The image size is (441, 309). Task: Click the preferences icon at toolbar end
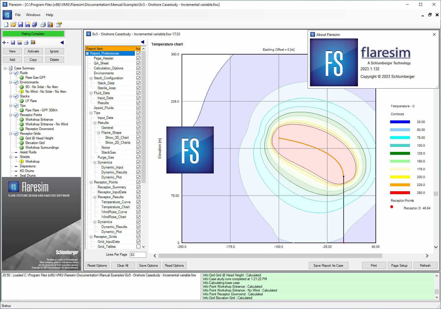tap(59, 24)
